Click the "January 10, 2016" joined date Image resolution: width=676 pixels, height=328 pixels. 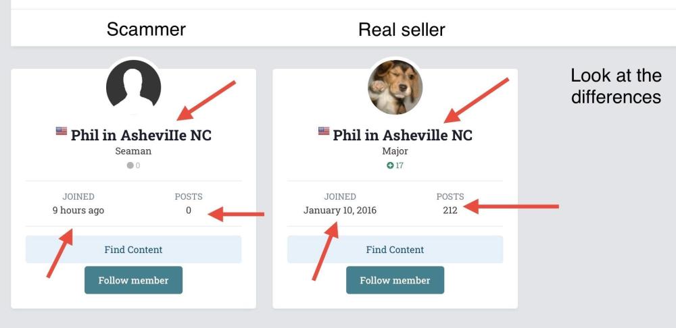[x=340, y=210]
